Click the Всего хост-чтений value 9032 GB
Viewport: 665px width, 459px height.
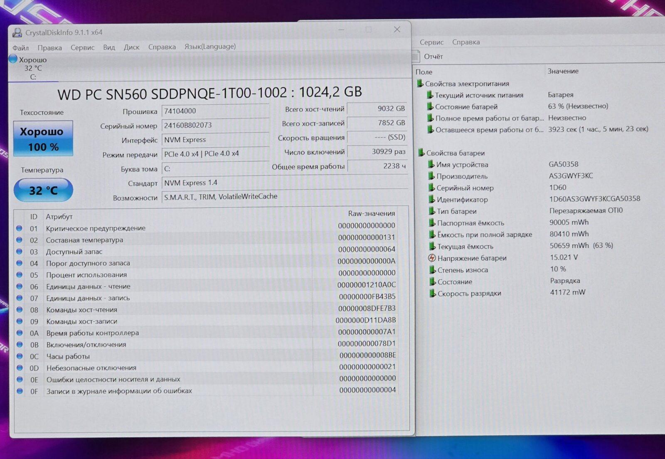[x=377, y=109]
